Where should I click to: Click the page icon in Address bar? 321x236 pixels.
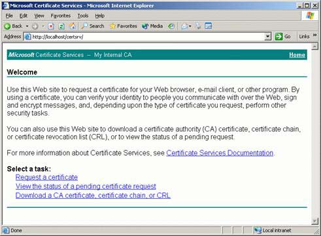(x=27, y=37)
